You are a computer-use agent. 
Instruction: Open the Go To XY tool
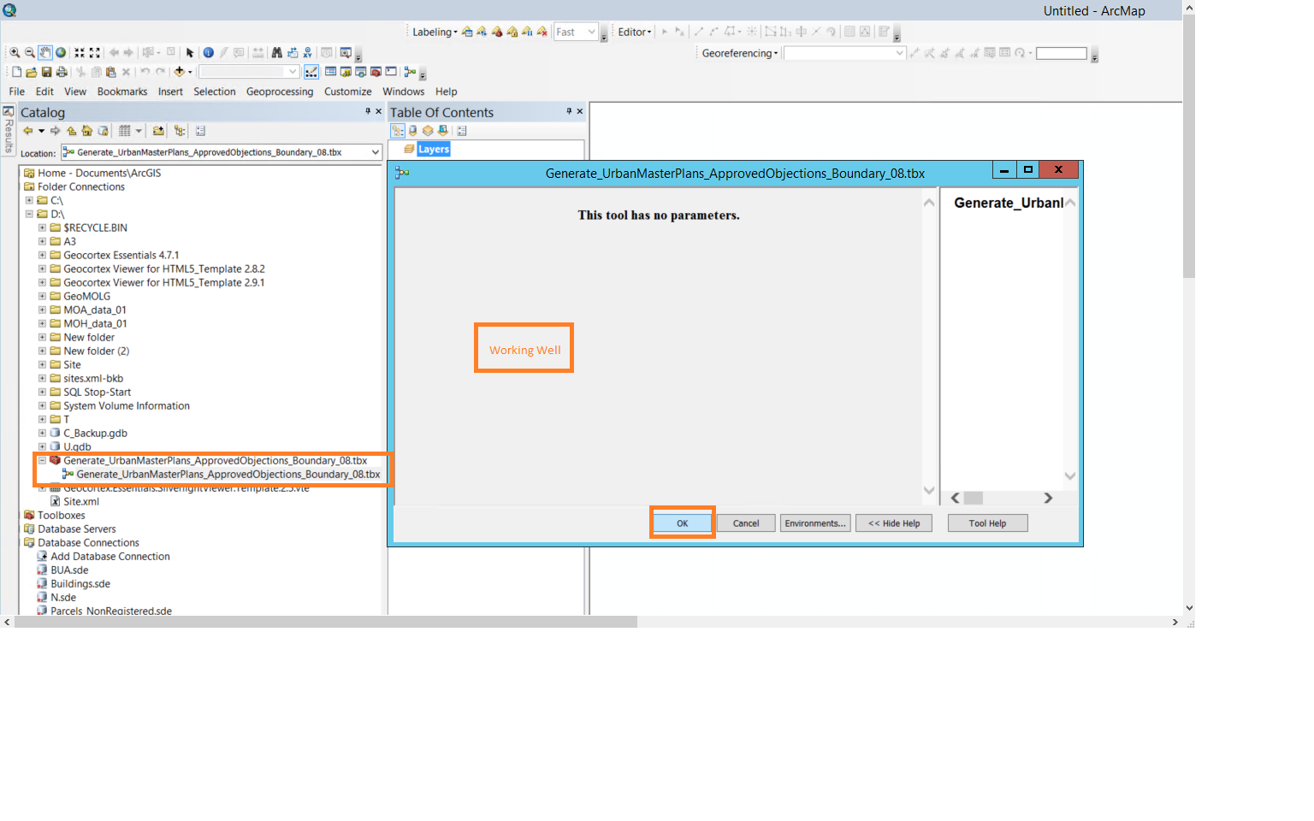coord(307,53)
